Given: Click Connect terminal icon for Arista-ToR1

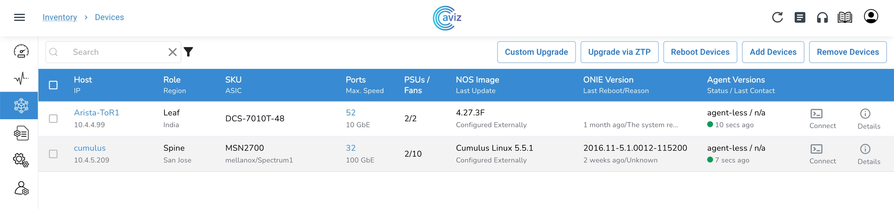Looking at the screenshot, I should point(816,114).
